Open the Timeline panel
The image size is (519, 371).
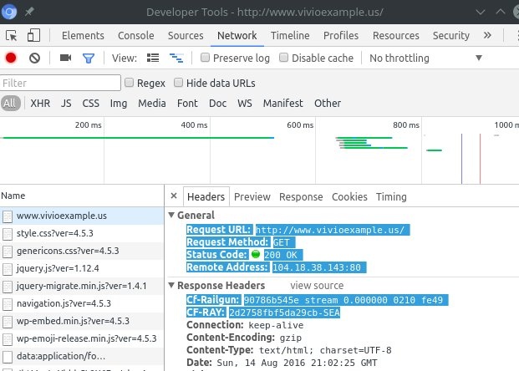[290, 35]
